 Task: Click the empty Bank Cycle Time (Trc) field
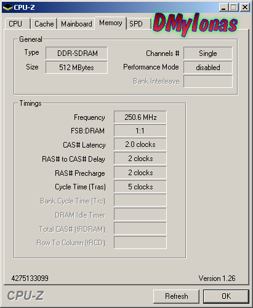coord(140,200)
